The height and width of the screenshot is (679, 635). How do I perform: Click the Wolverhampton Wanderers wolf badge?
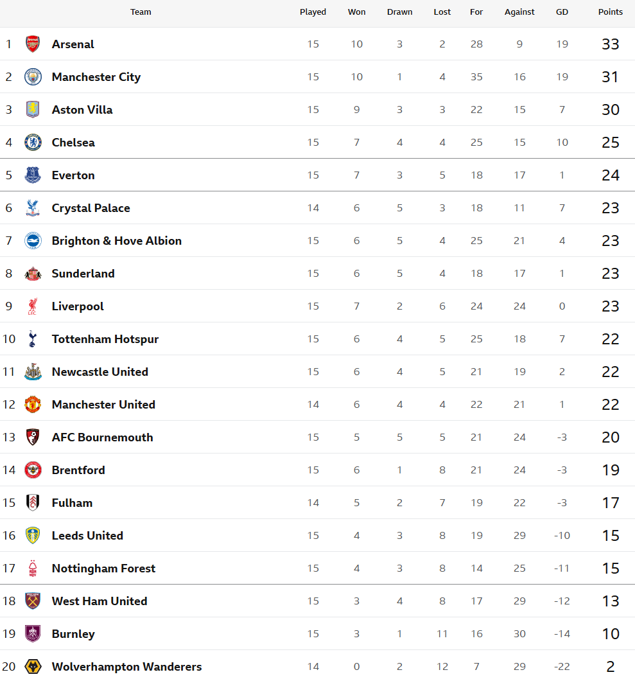pyautogui.click(x=33, y=667)
